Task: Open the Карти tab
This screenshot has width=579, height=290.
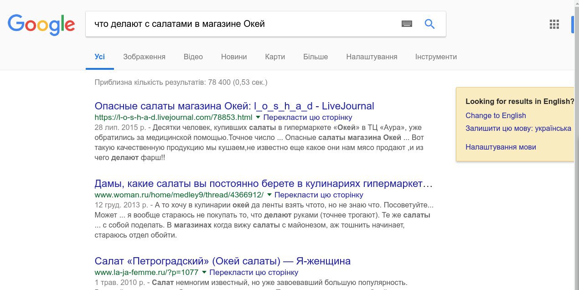Action: pos(275,57)
